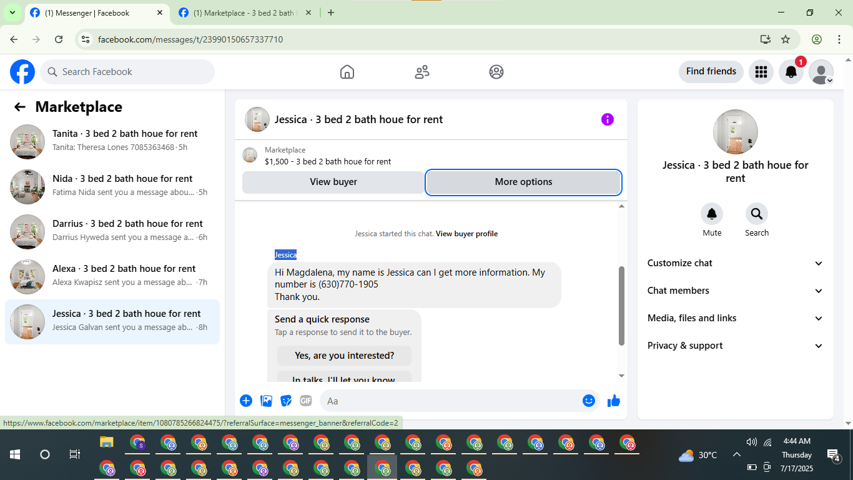
Task: Open the Groups icon in top navigation
Action: click(496, 72)
